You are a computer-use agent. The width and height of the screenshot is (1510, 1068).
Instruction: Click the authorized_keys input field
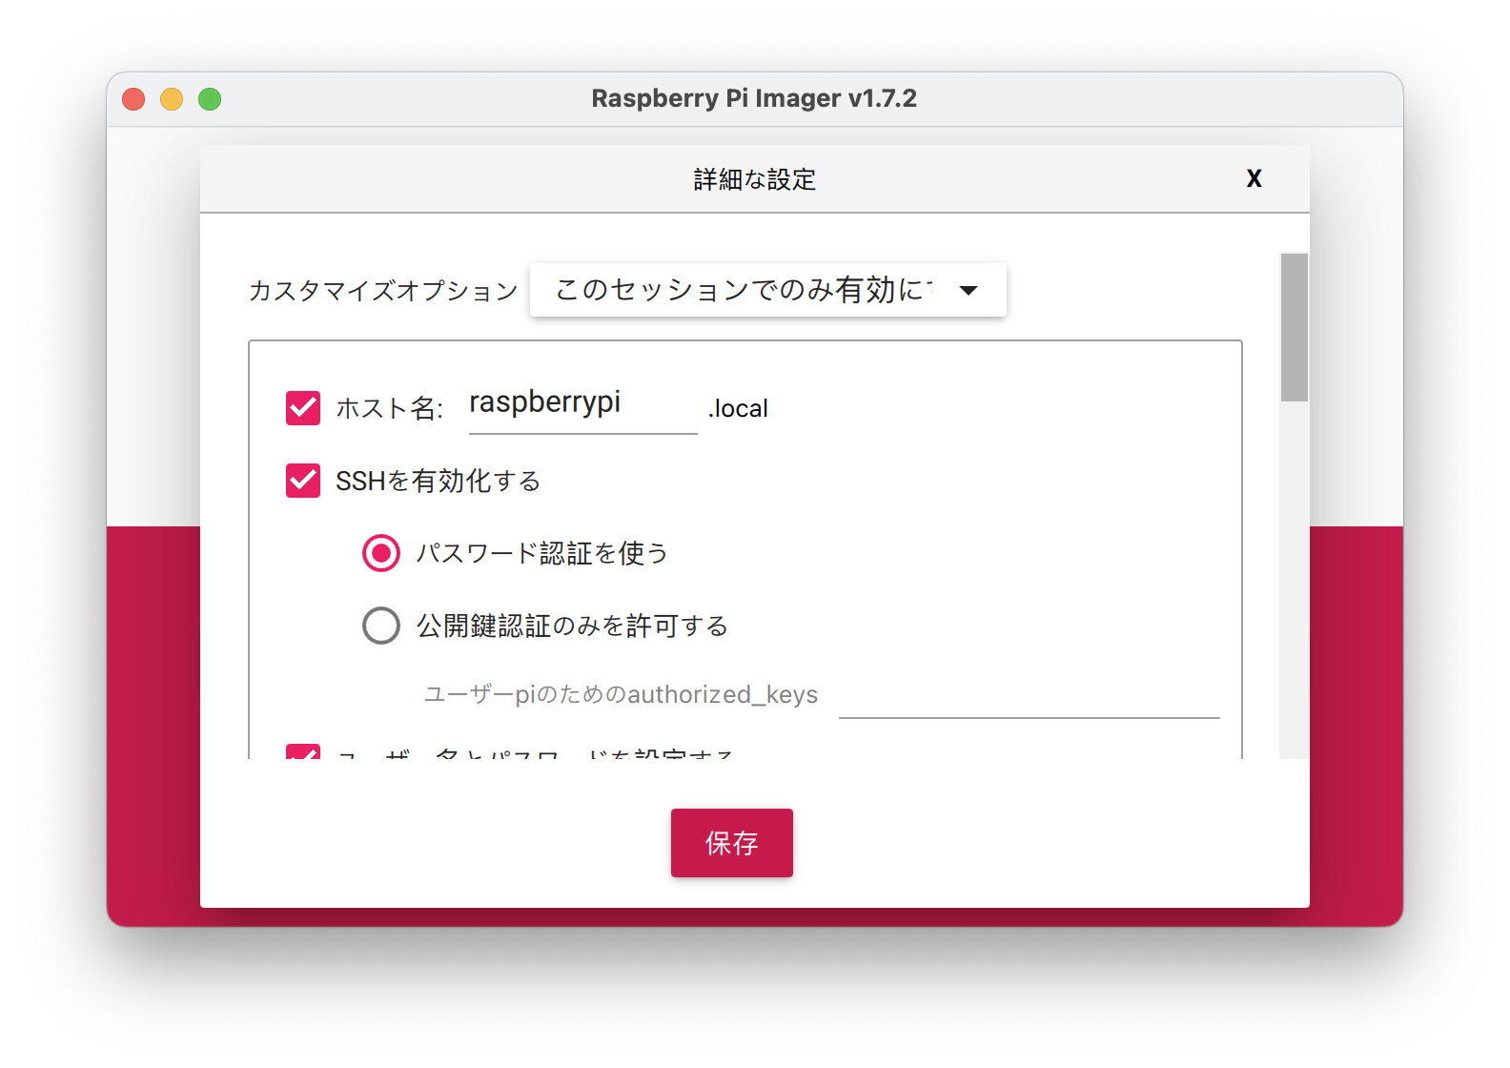pos(1029,696)
